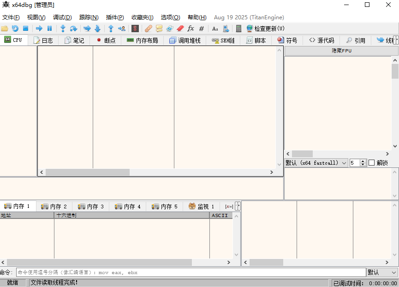Open the 插件(P) menu
This screenshot has height=287, width=399.
(x=114, y=17)
